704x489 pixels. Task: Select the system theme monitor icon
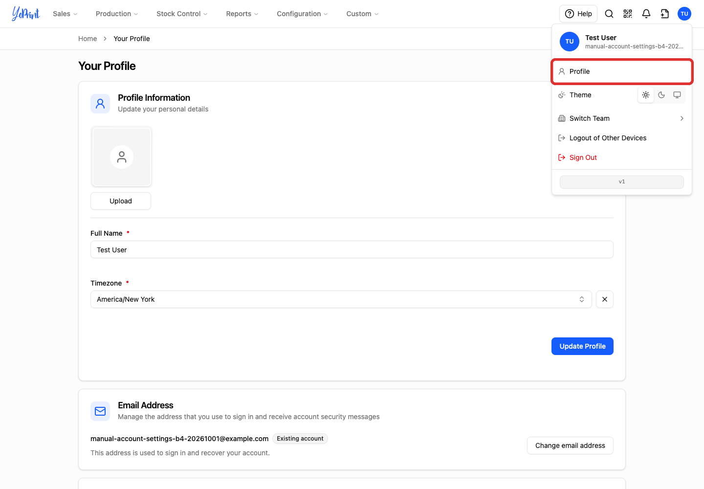677,95
